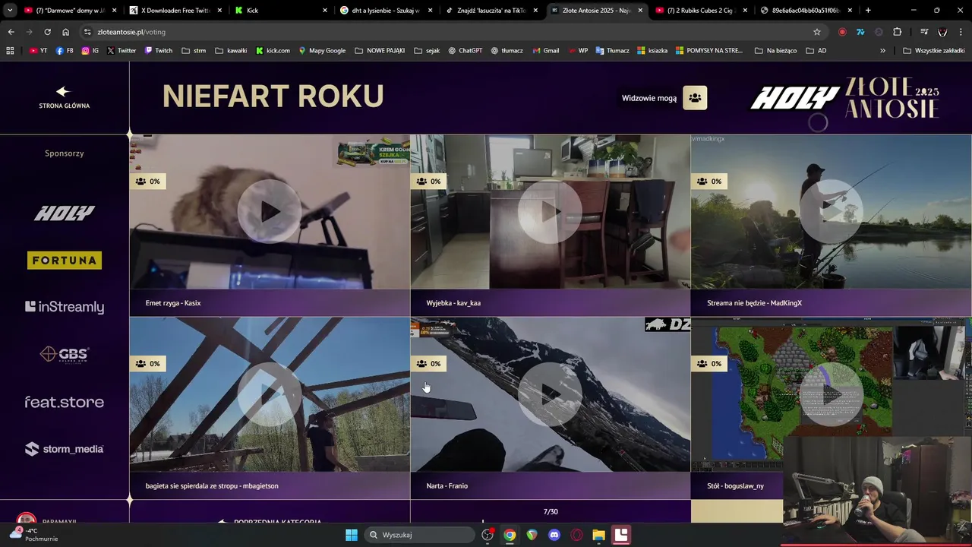Switch to the X Downloader tab

point(175,11)
